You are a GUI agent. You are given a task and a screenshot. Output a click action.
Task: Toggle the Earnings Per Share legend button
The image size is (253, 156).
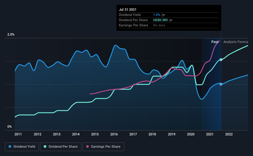click(x=103, y=147)
